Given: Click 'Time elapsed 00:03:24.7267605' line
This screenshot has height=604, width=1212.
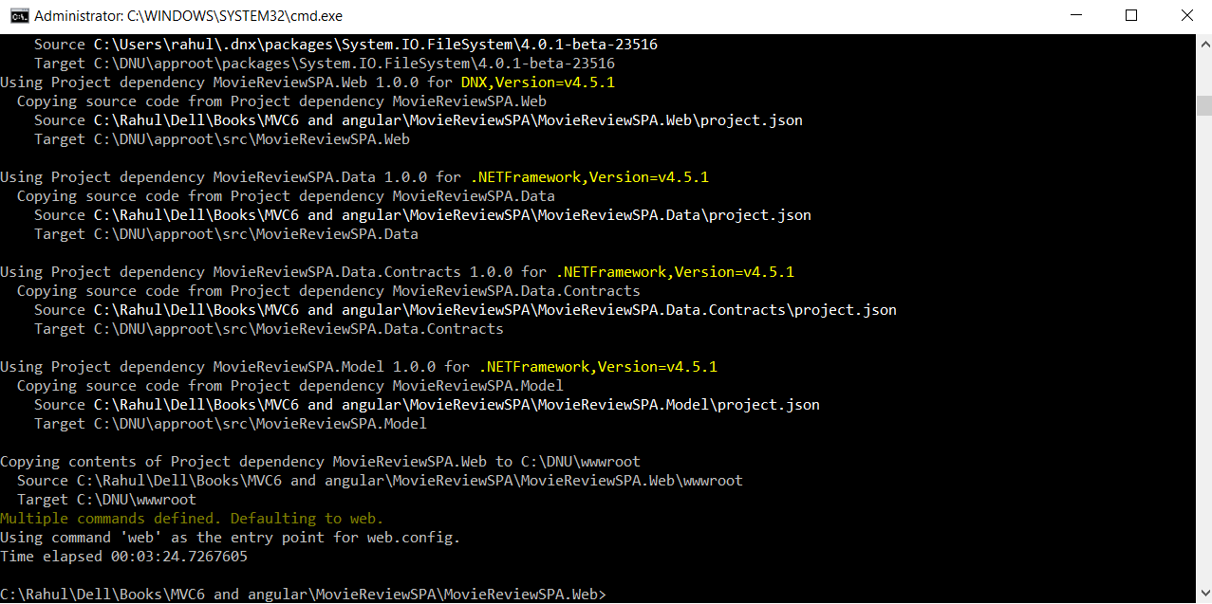Looking at the screenshot, I should pyautogui.click(x=123, y=557).
